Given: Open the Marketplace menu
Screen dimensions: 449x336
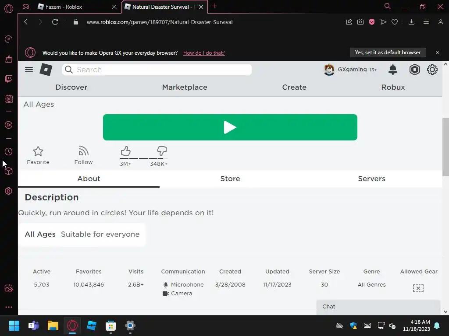Looking at the screenshot, I should coord(185,87).
